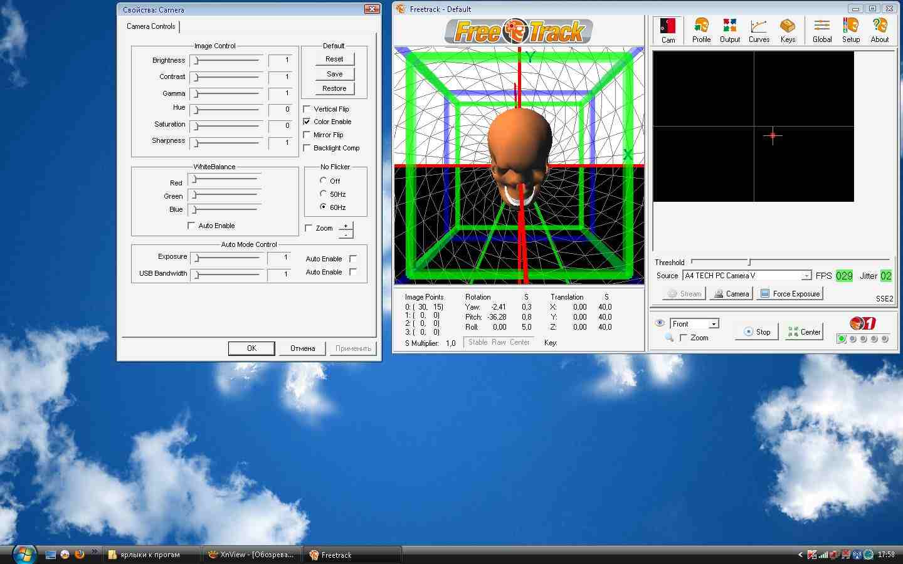
Task: Click the FreeTrack logo banner
Action: coord(518,31)
